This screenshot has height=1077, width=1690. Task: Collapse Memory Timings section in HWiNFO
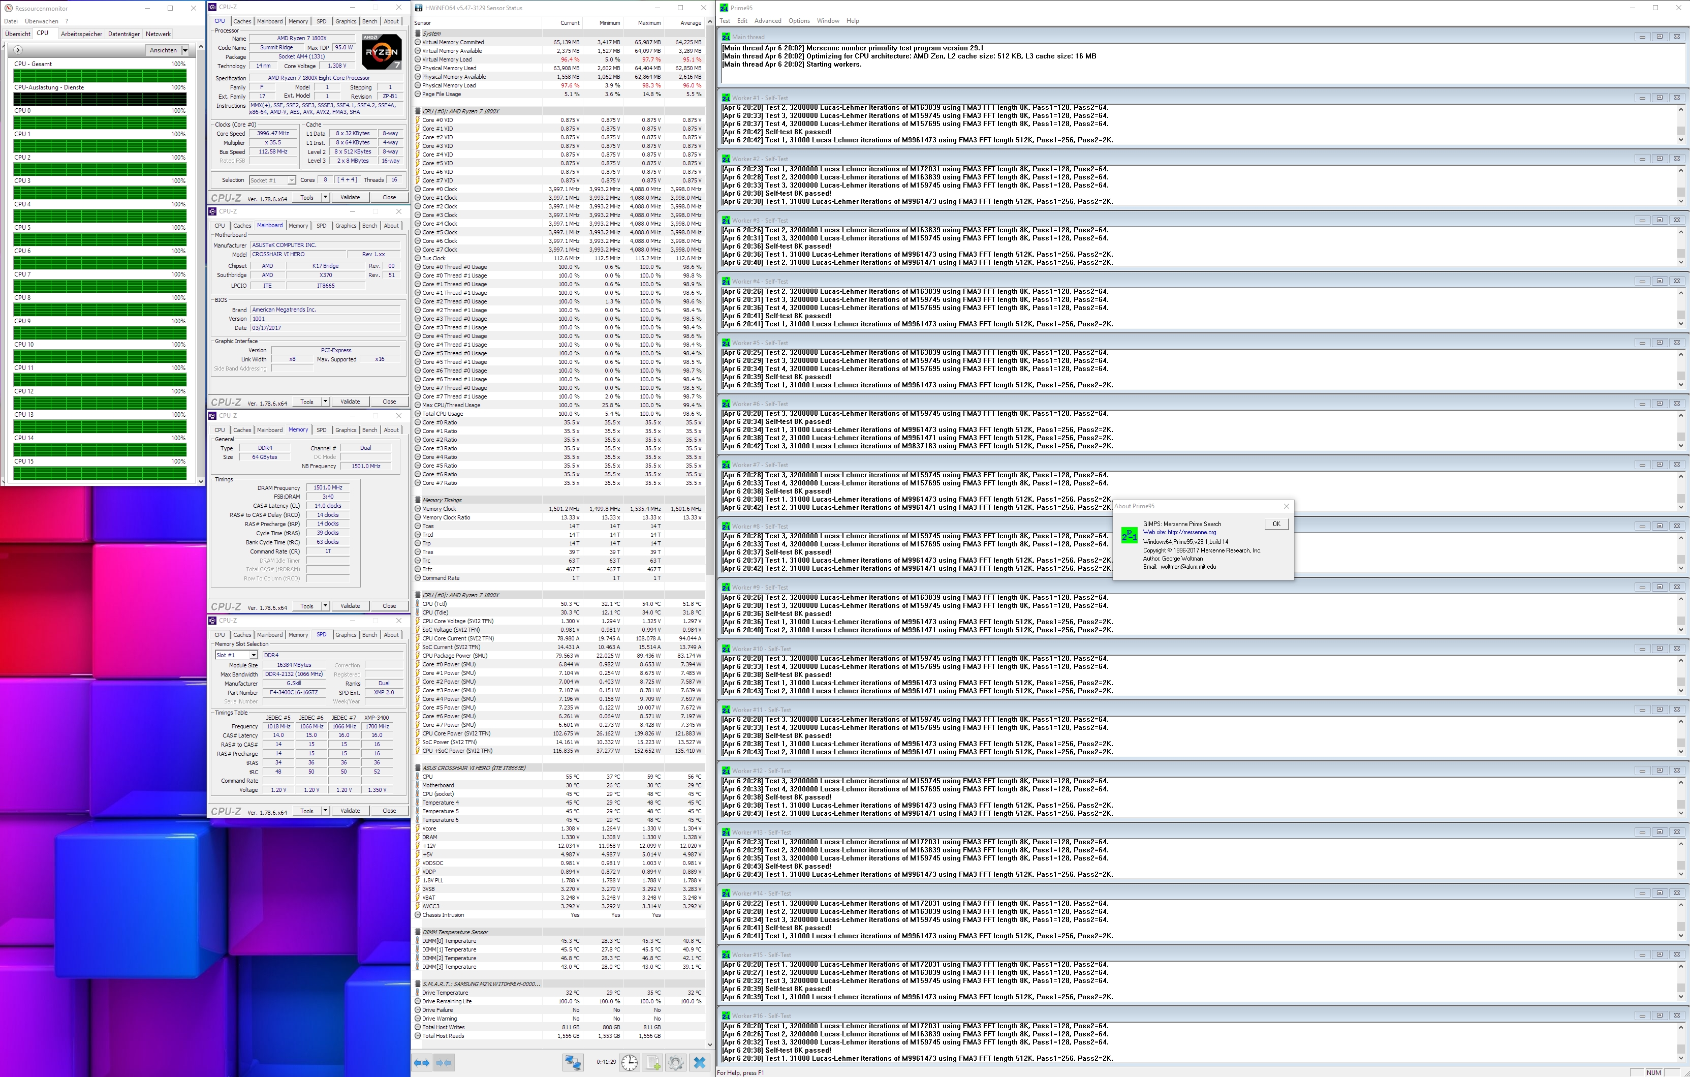tap(418, 500)
